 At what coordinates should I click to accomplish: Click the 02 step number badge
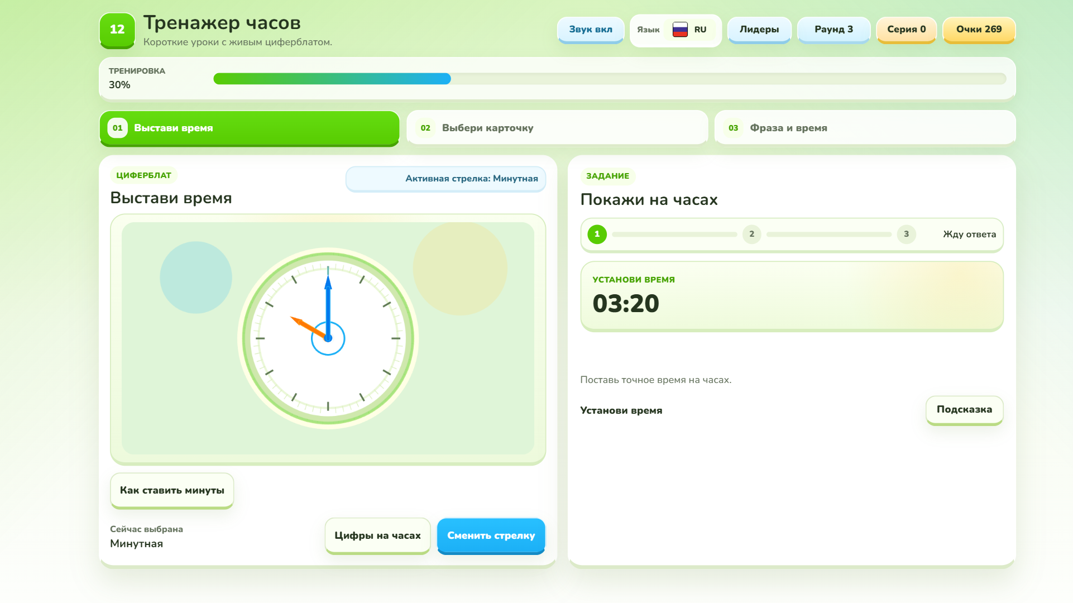point(425,128)
